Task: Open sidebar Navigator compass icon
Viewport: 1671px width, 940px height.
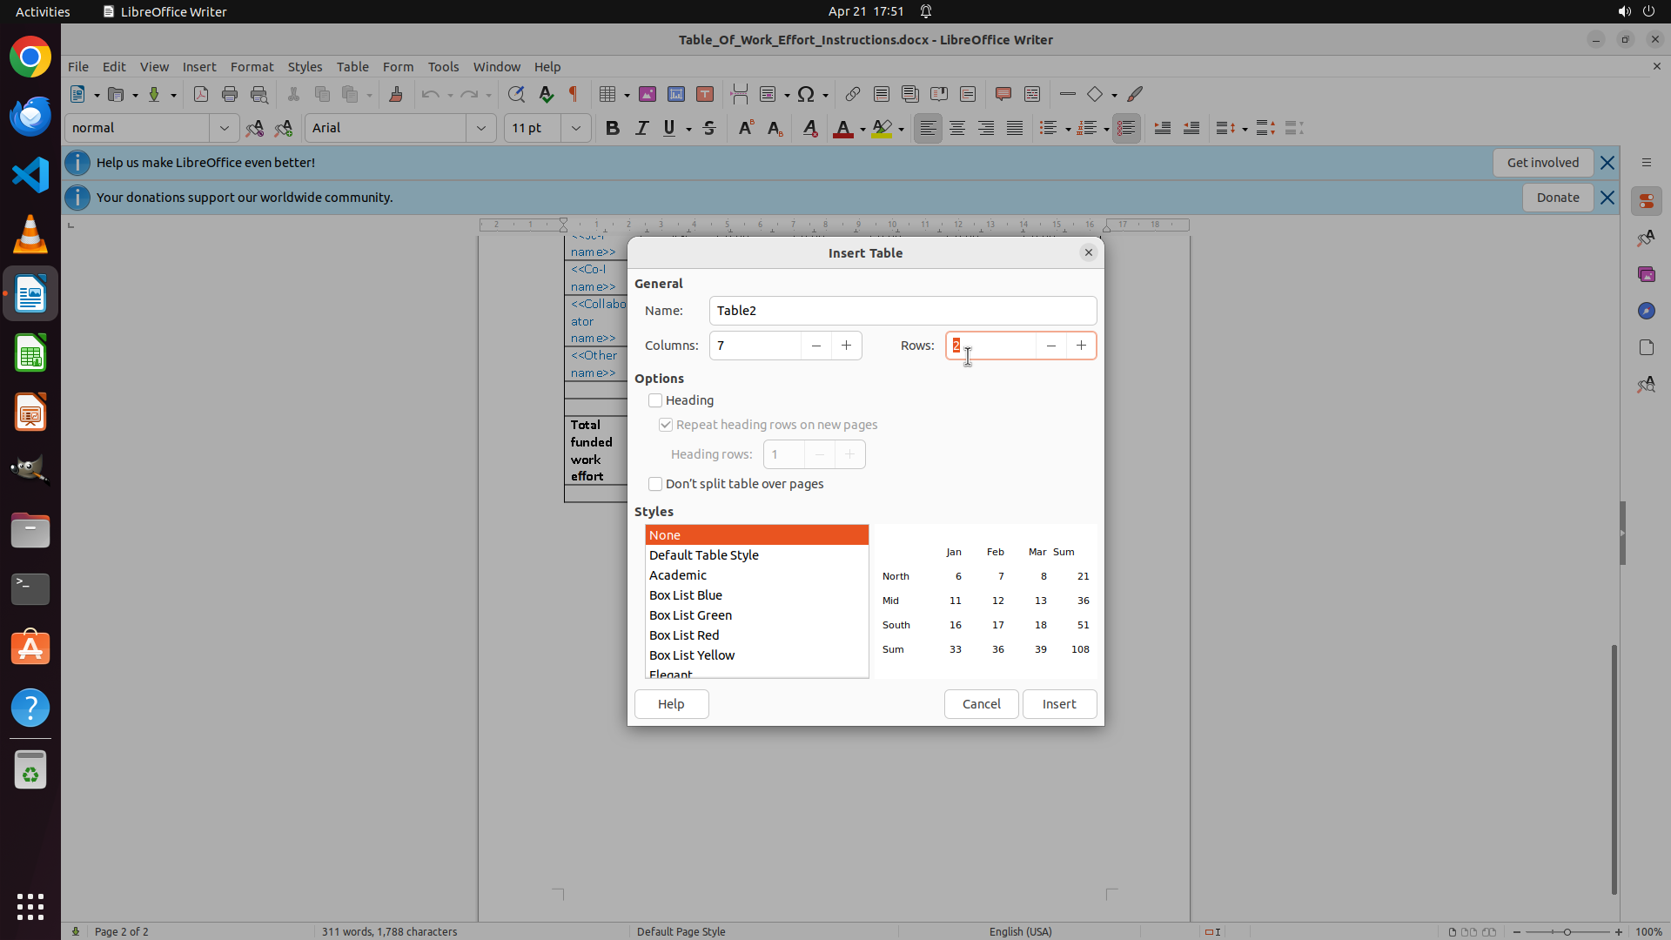Action: point(1646,311)
